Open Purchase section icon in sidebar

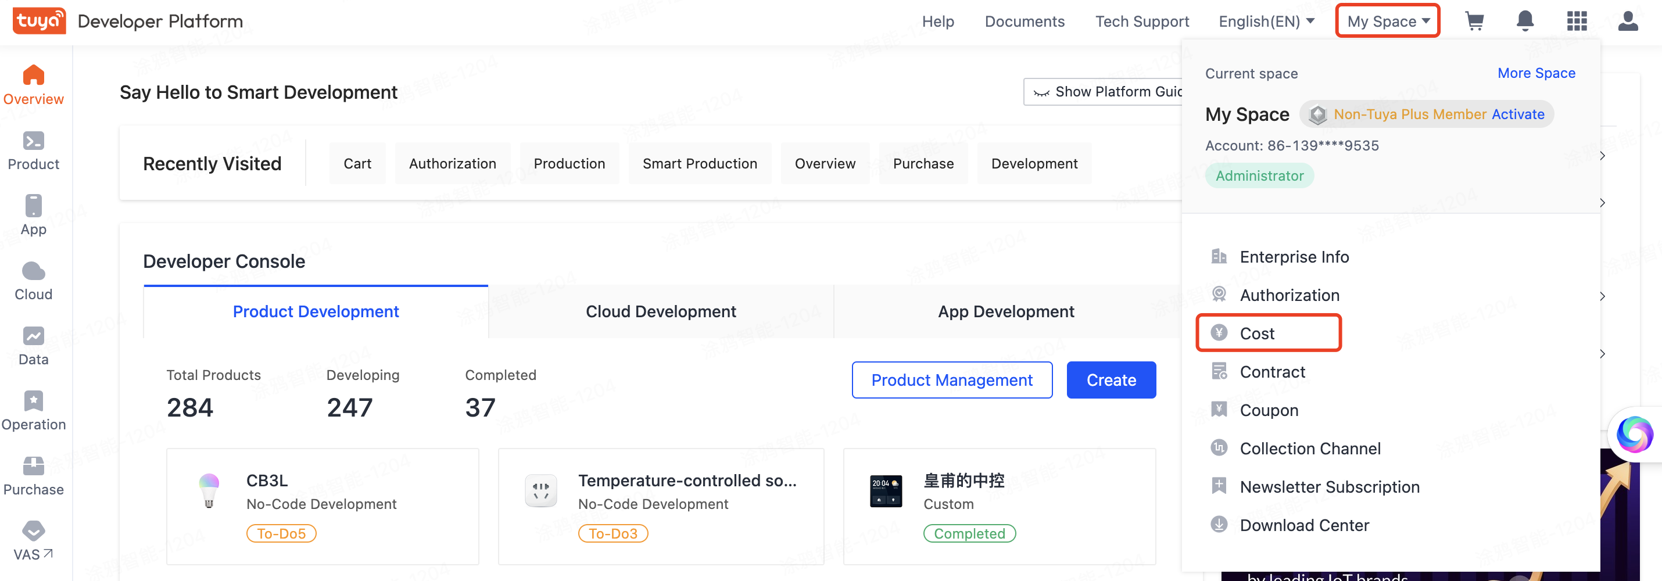click(x=34, y=466)
